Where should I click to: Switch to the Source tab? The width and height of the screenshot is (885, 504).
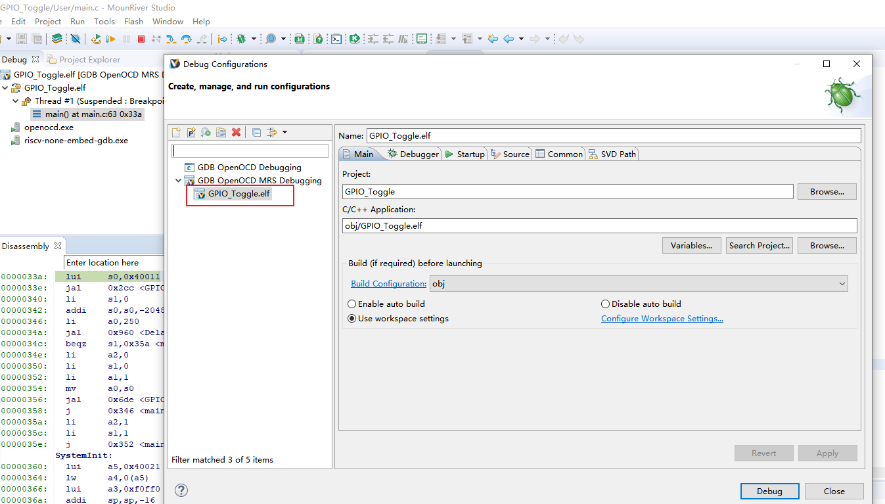[510, 154]
